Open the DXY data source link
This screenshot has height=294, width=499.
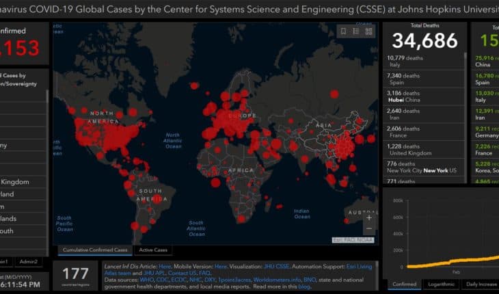click(x=210, y=280)
